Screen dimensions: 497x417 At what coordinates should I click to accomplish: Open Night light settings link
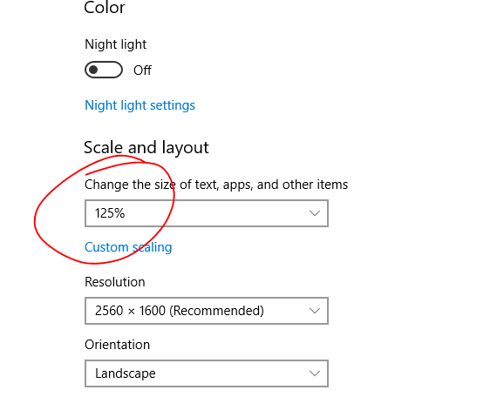(x=140, y=105)
